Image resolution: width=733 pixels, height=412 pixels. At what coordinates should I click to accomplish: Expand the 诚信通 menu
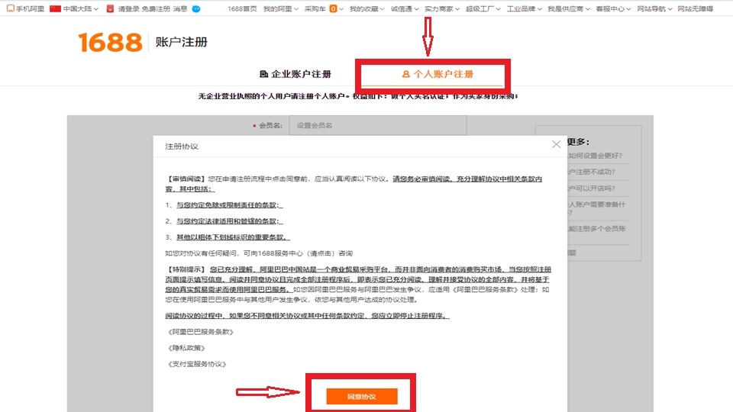[x=405, y=8]
